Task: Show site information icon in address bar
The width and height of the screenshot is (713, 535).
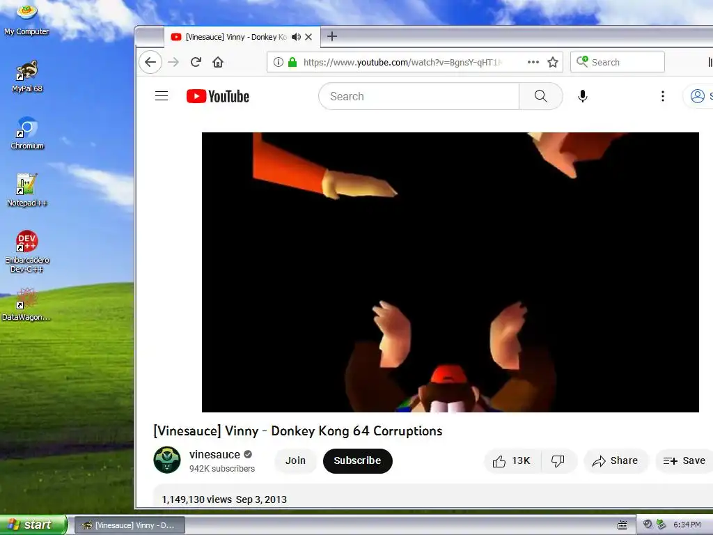Action: tap(279, 62)
